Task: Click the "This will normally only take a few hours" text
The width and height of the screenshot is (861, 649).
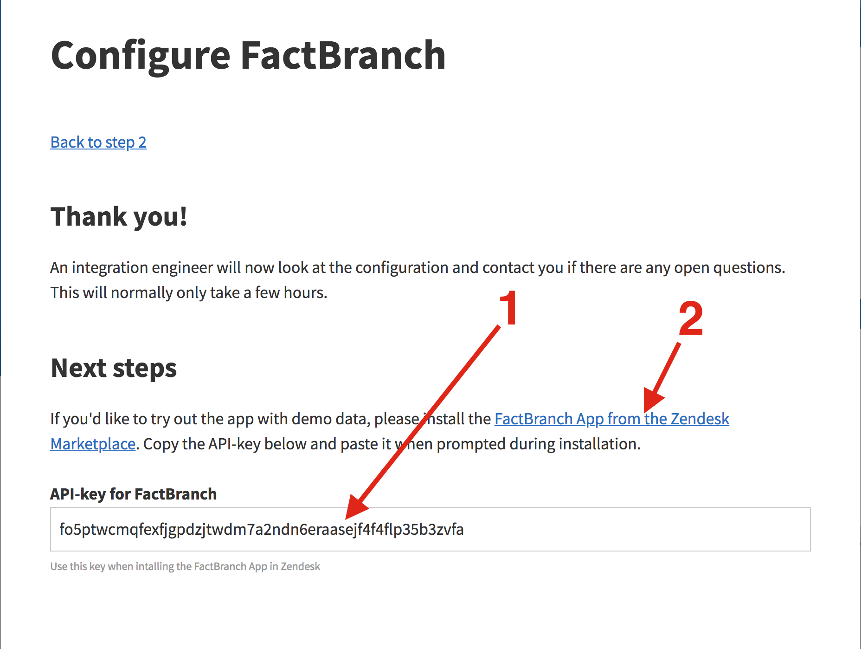Action: (189, 293)
